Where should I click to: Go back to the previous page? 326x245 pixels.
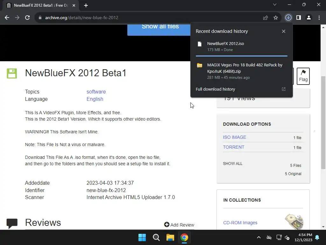[7, 18]
